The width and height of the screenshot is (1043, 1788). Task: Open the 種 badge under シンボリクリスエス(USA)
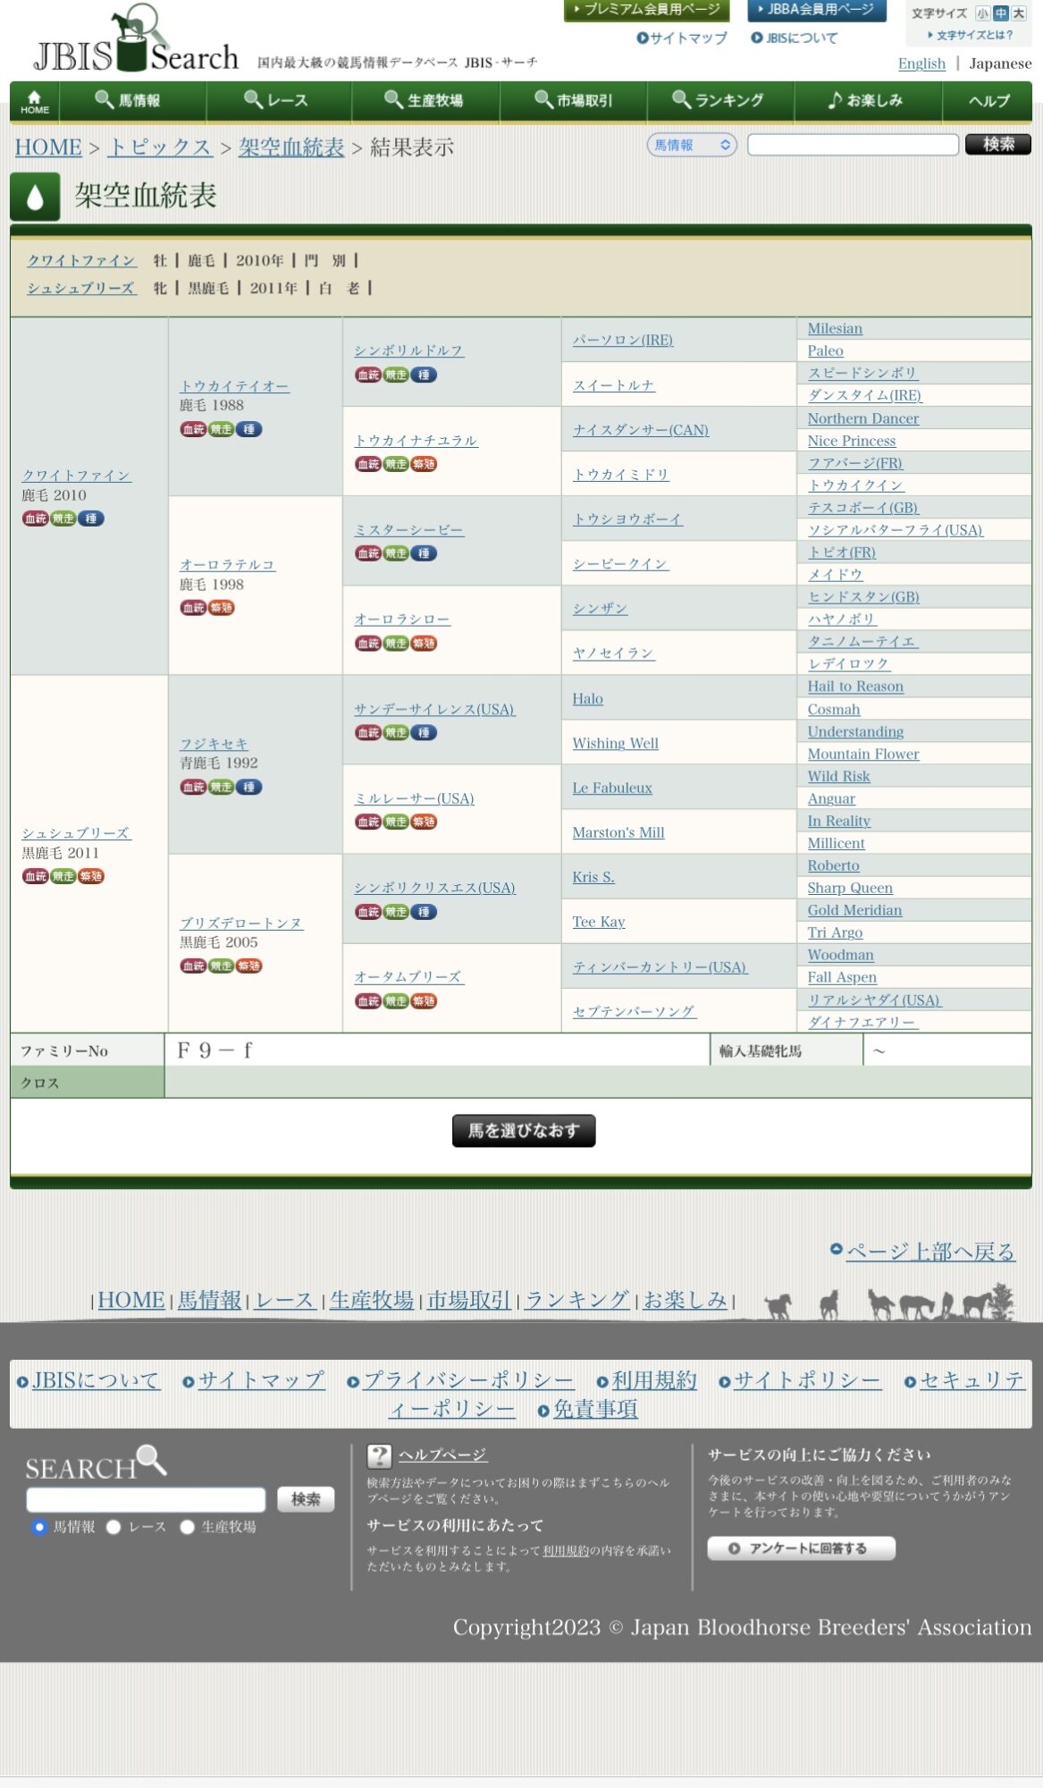click(x=424, y=912)
